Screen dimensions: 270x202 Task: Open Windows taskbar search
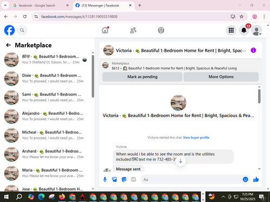pyautogui.click(x=19, y=197)
